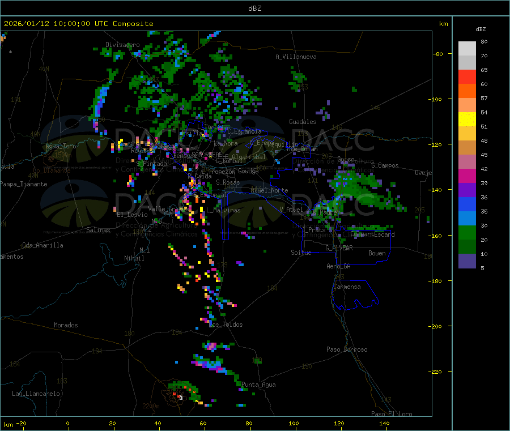Click the Pampa_Diamante map label
This screenshot has height=431, width=510.
click(24, 184)
